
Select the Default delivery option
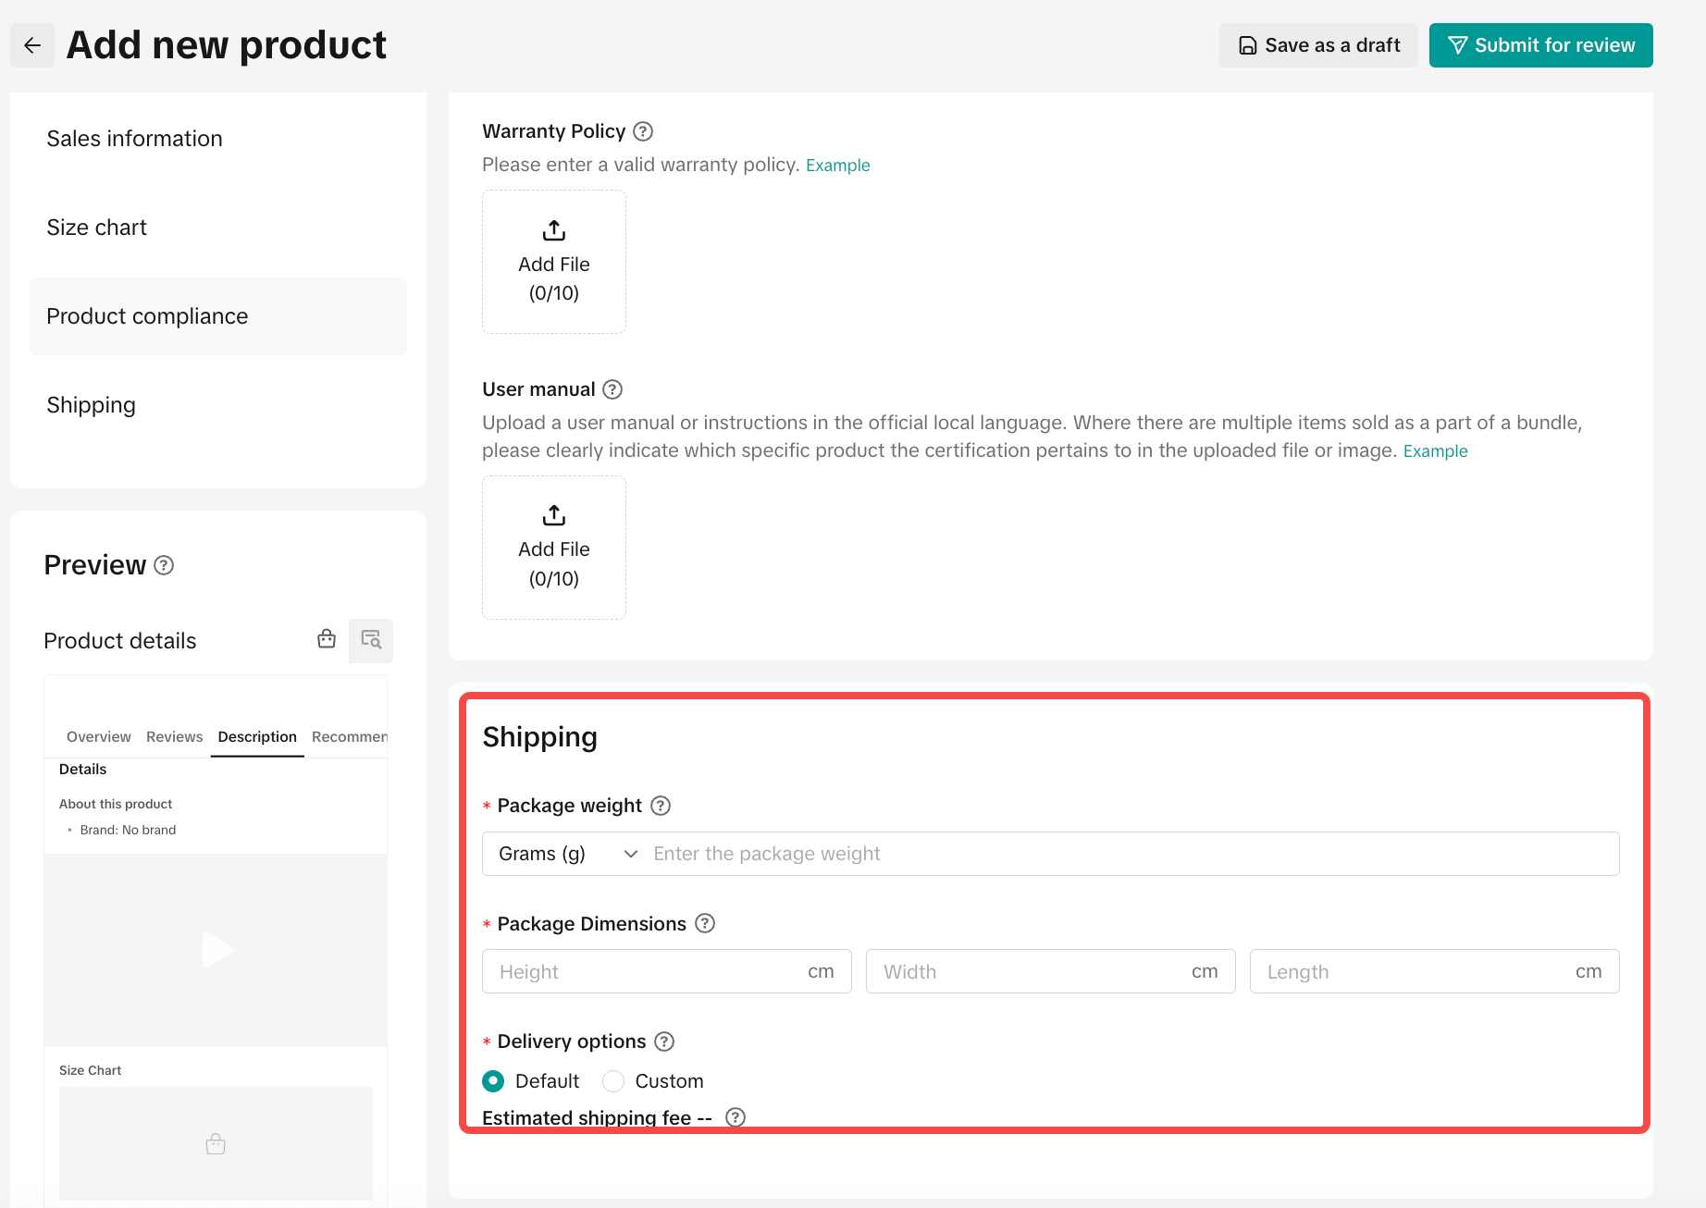[x=494, y=1081]
